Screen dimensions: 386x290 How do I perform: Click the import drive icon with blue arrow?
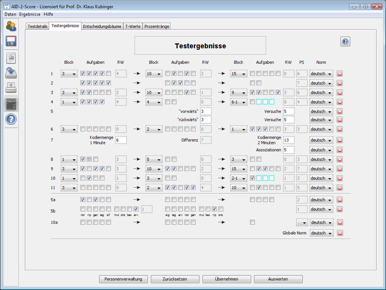(11, 73)
